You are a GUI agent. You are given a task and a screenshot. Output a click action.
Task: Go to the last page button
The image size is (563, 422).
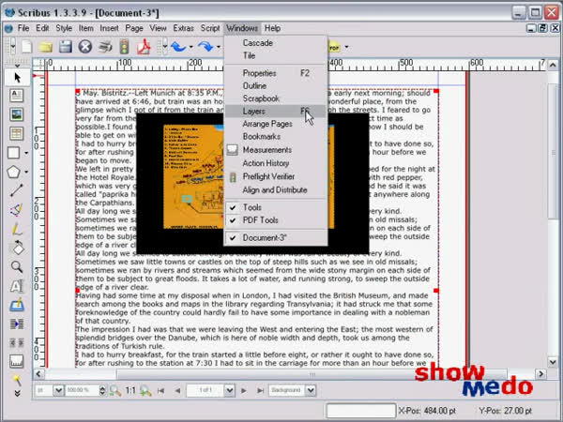click(x=260, y=390)
